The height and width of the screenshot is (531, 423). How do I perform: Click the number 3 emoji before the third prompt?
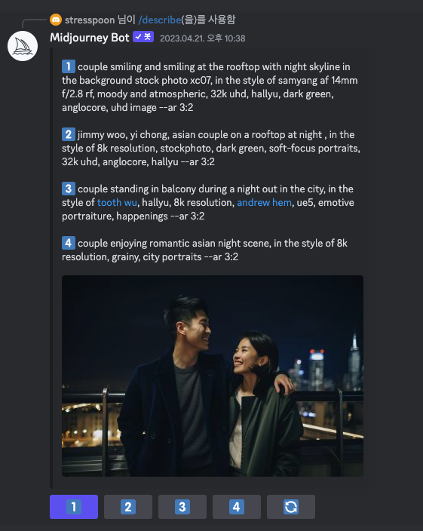tap(69, 189)
